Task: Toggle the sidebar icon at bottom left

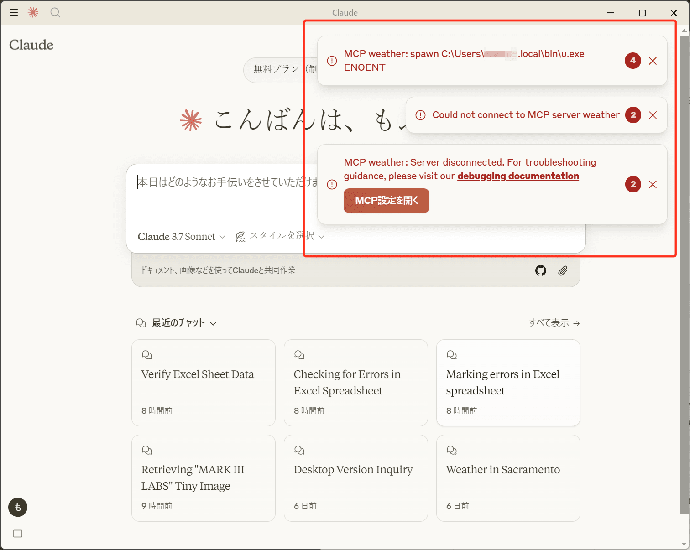Action: click(17, 534)
